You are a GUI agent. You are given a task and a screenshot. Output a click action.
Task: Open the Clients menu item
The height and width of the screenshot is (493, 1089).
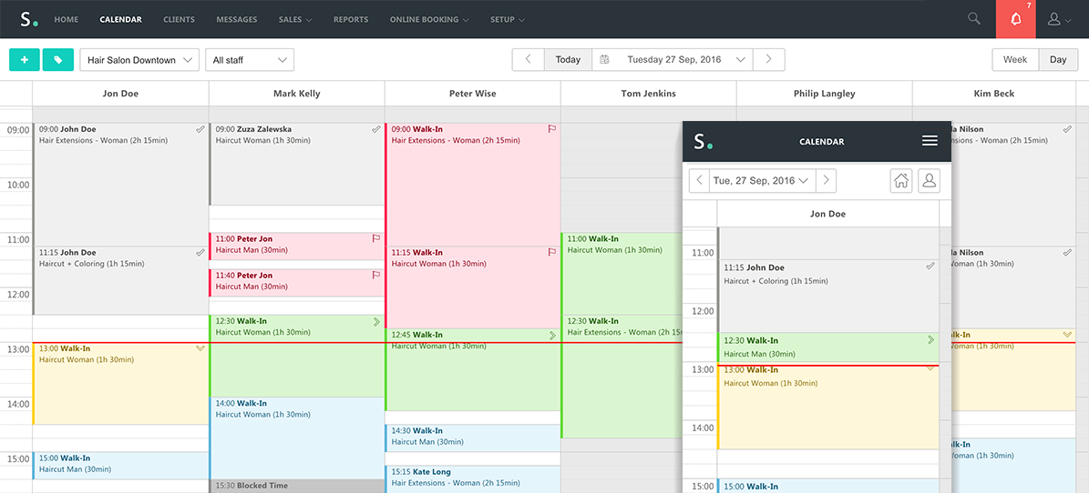179,19
